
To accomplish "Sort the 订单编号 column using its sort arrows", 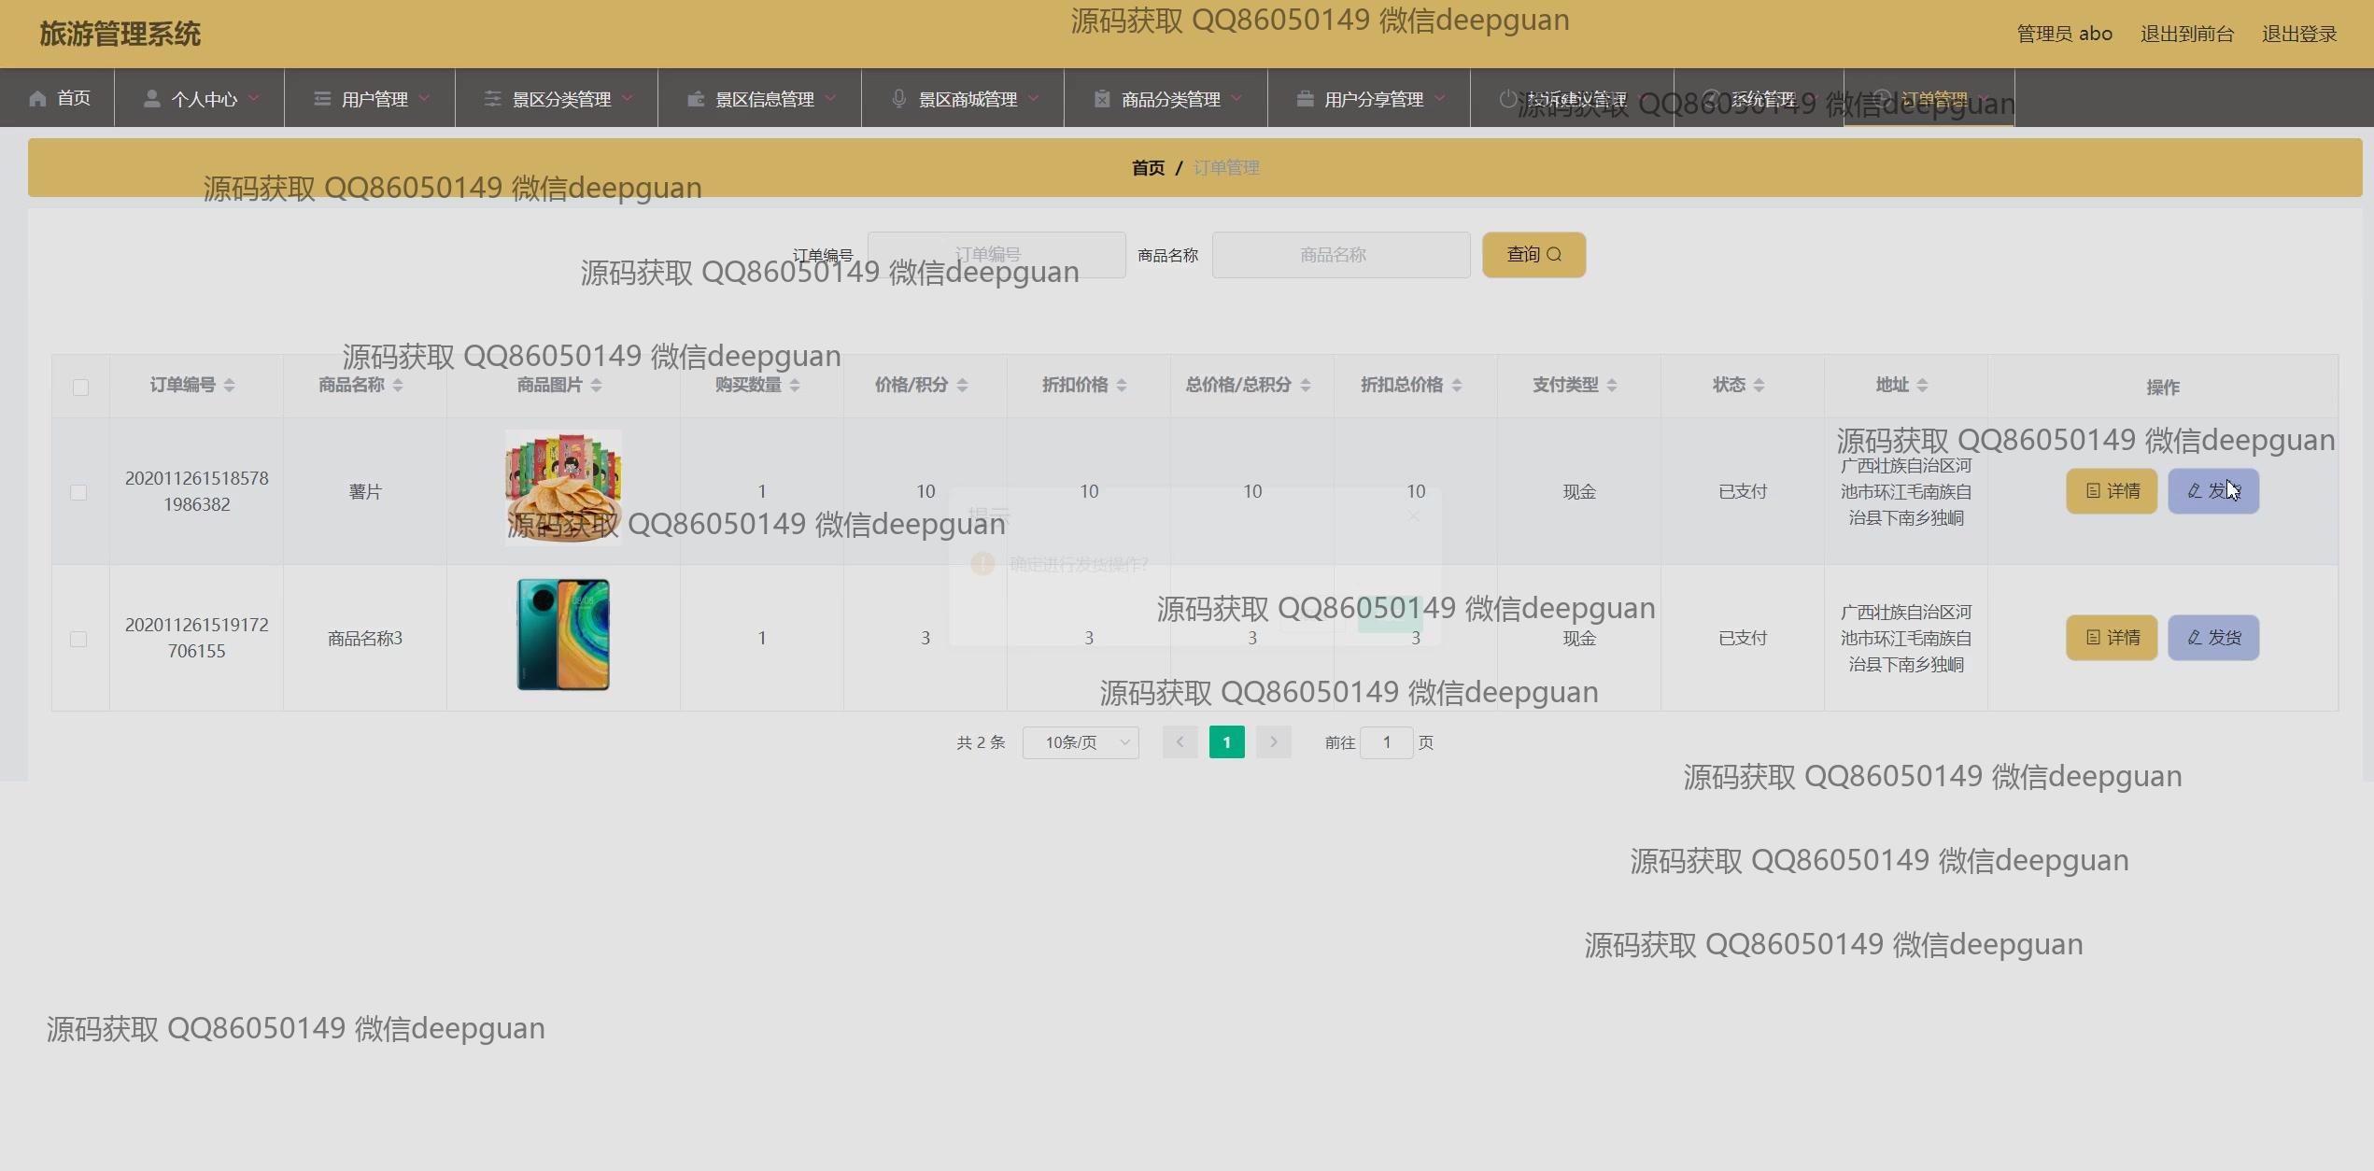I will [229, 386].
